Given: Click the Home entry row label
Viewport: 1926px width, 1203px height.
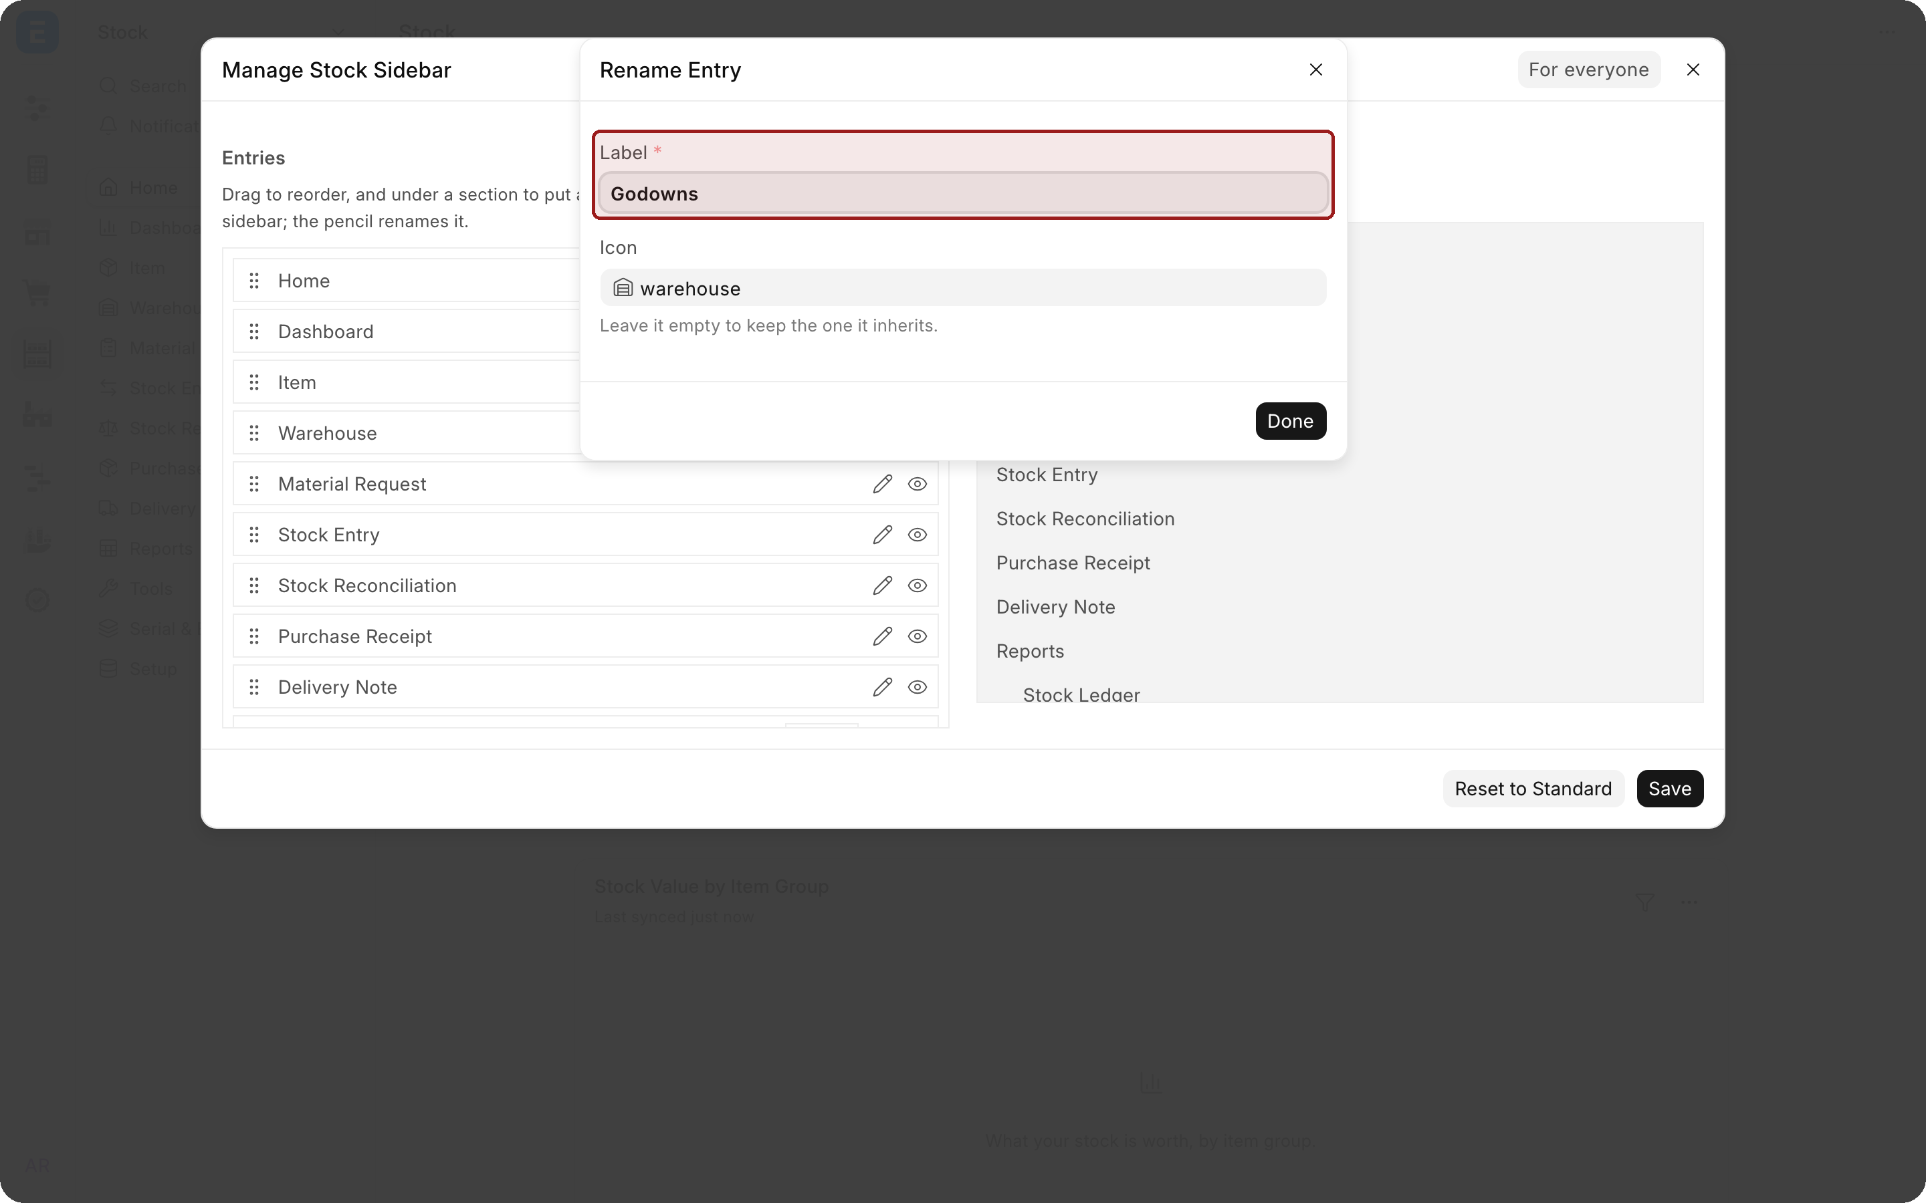Looking at the screenshot, I should coord(303,281).
